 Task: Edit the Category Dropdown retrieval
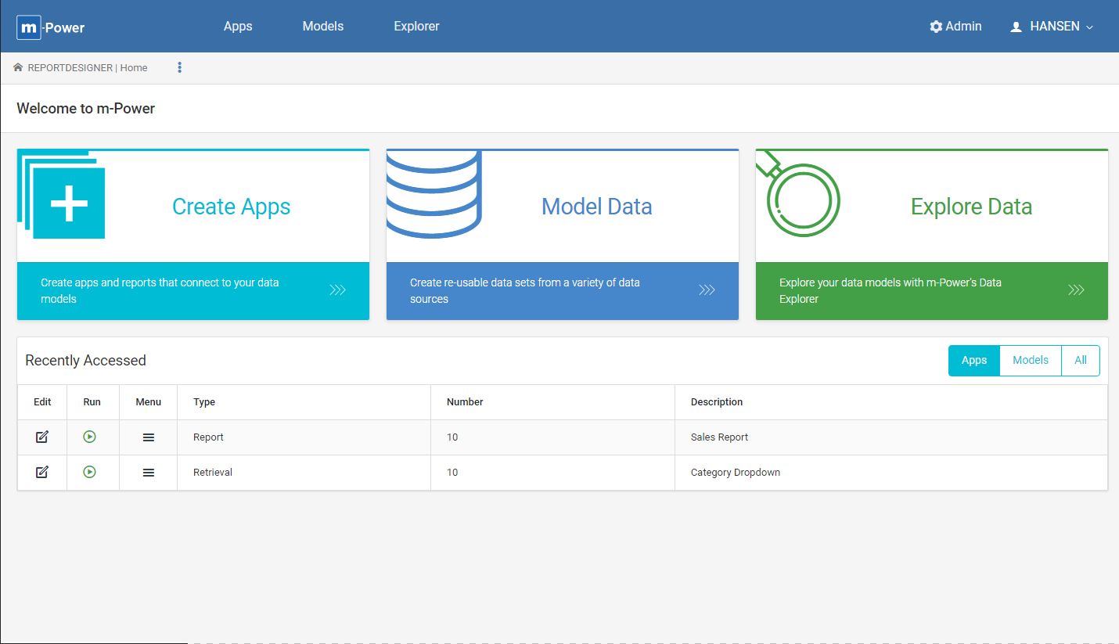[42, 472]
